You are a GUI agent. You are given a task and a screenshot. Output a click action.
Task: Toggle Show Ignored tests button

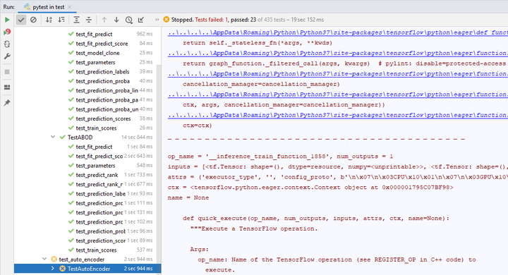pyautogui.click(x=33, y=20)
